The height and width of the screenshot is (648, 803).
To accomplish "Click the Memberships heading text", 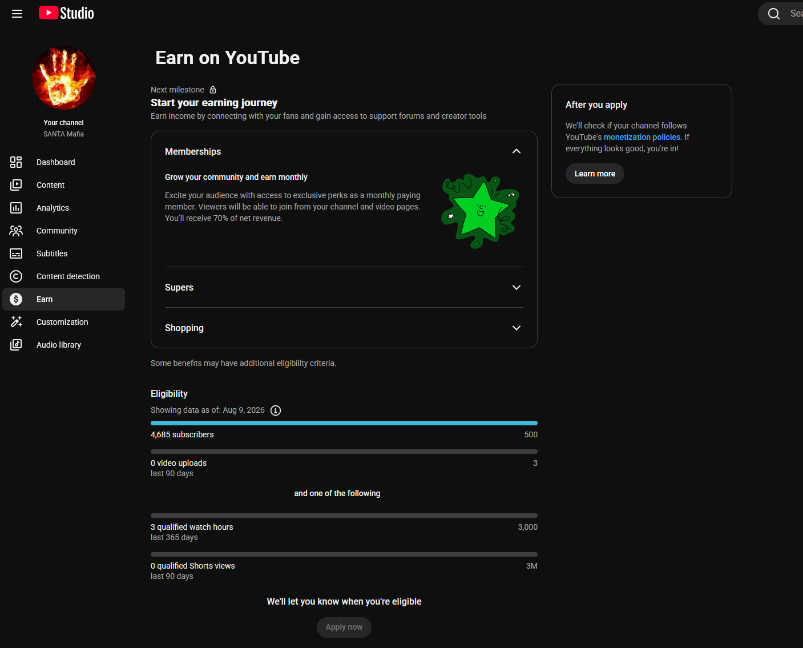I will 193,151.
